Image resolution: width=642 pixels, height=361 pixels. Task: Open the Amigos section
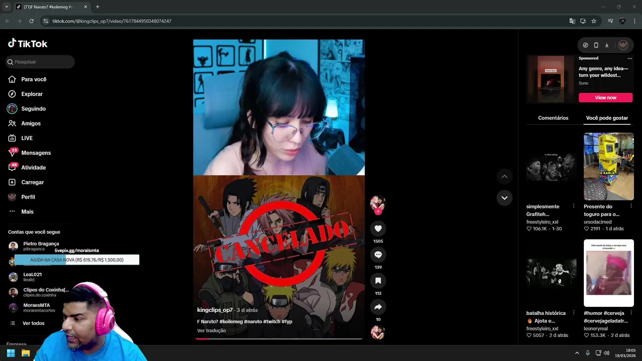(31, 123)
